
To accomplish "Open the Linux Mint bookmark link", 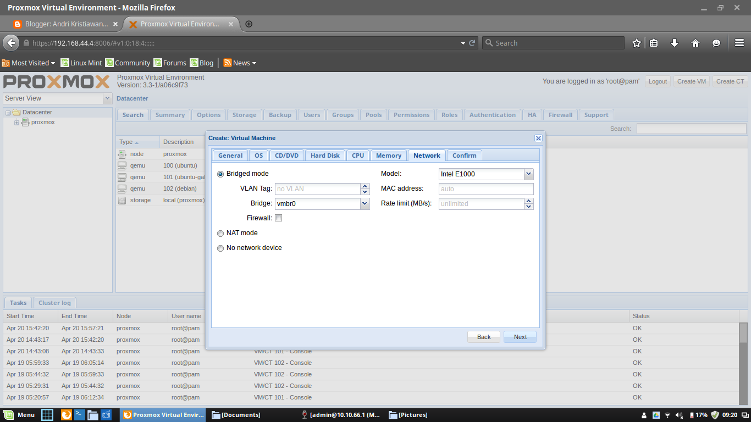I will [x=81, y=63].
